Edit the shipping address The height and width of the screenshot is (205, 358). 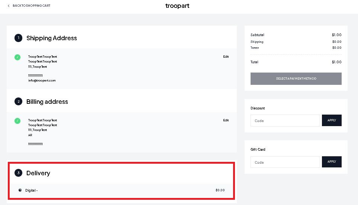pyautogui.click(x=226, y=57)
